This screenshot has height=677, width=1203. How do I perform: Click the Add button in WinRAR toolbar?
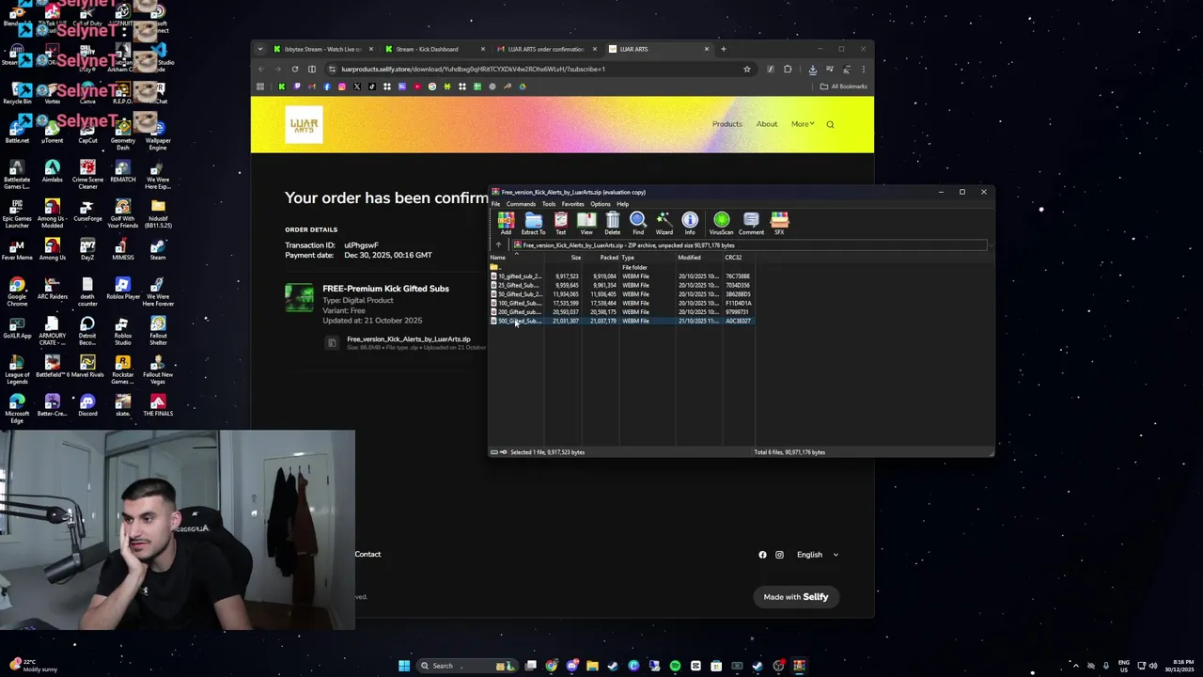click(506, 223)
